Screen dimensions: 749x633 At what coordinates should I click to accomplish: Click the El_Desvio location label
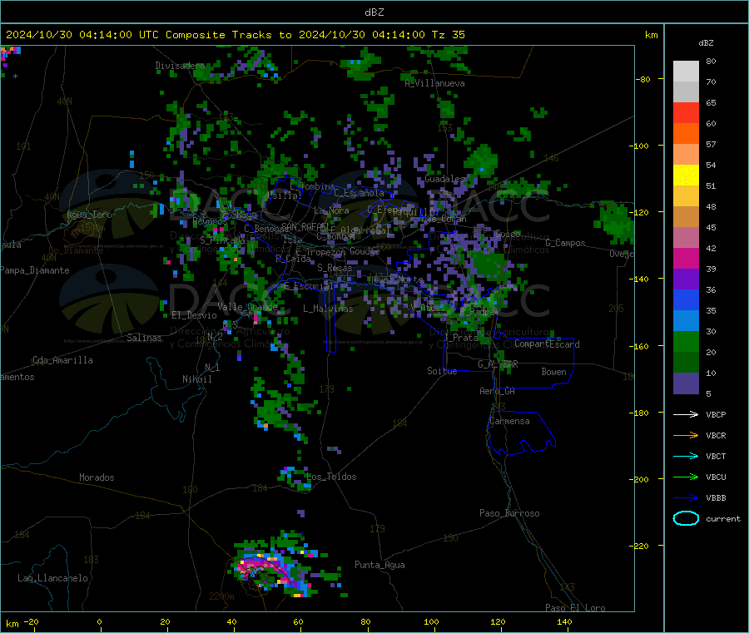(194, 315)
